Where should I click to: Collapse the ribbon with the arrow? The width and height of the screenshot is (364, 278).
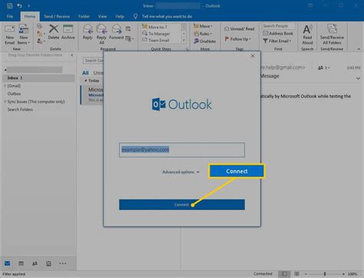point(359,49)
